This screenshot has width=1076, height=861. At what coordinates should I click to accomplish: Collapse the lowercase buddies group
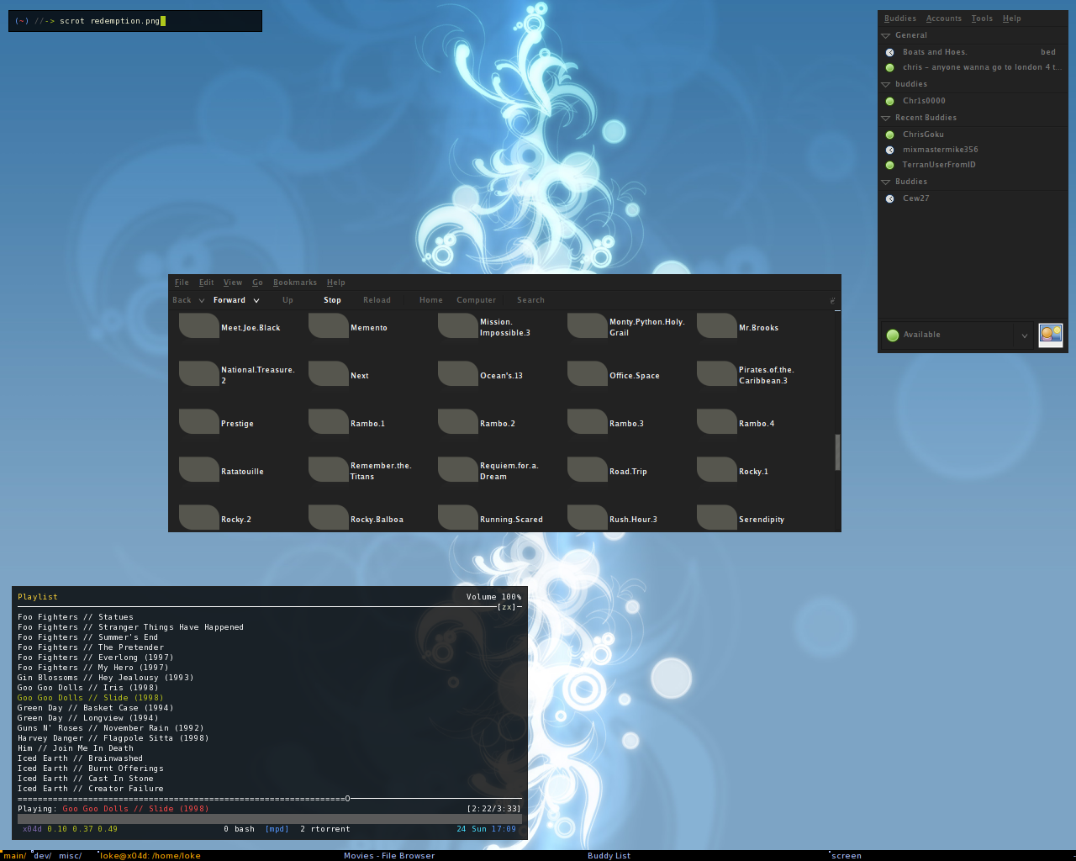(x=885, y=84)
